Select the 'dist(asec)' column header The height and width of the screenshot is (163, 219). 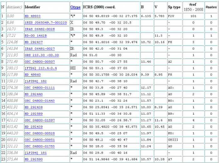pos(14,7)
